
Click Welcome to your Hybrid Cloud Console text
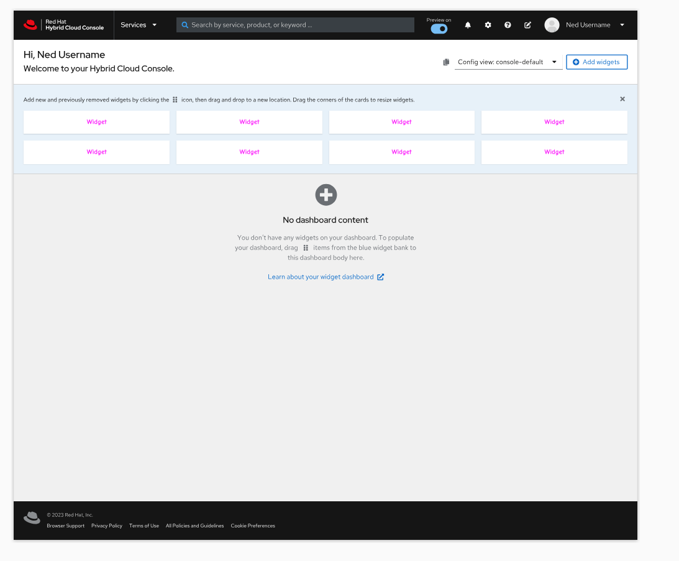point(99,68)
